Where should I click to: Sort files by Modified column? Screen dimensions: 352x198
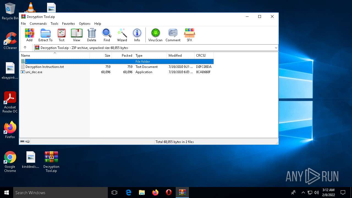(x=180, y=55)
